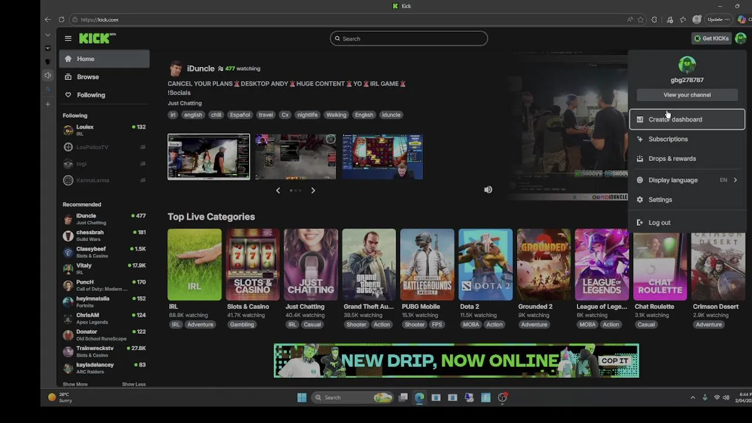
Task: Open the hamburger sidebar menu
Action: point(68,38)
